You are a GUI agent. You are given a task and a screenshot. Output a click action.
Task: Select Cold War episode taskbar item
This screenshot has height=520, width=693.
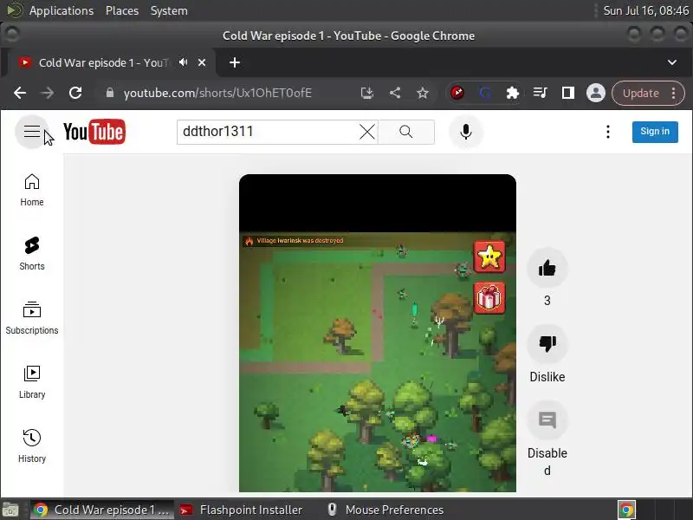pos(102,510)
